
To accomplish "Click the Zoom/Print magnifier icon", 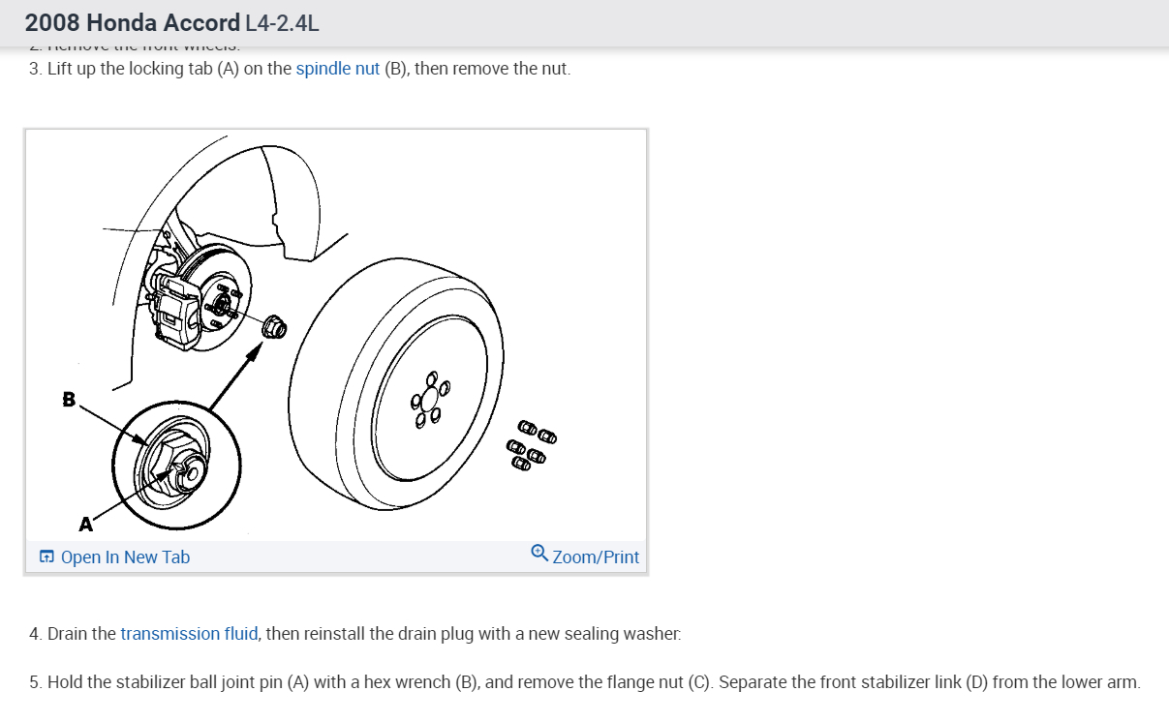I will 539,554.
